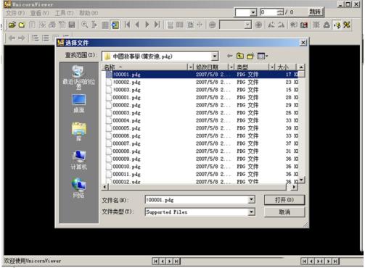Open the 文件(F) menu
This screenshot has height=268, width=365.
[15, 13]
